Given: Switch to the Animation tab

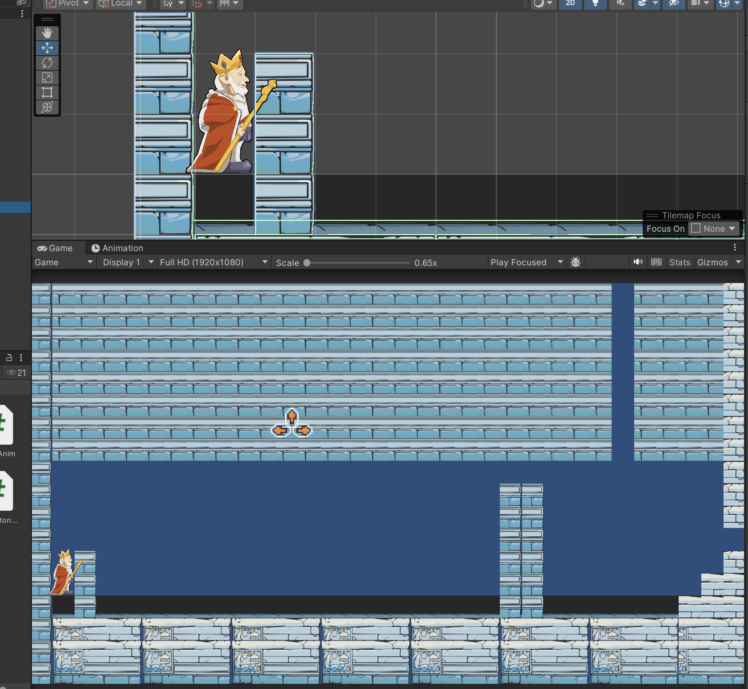Looking at the screenshot, I should click(117, 248).
